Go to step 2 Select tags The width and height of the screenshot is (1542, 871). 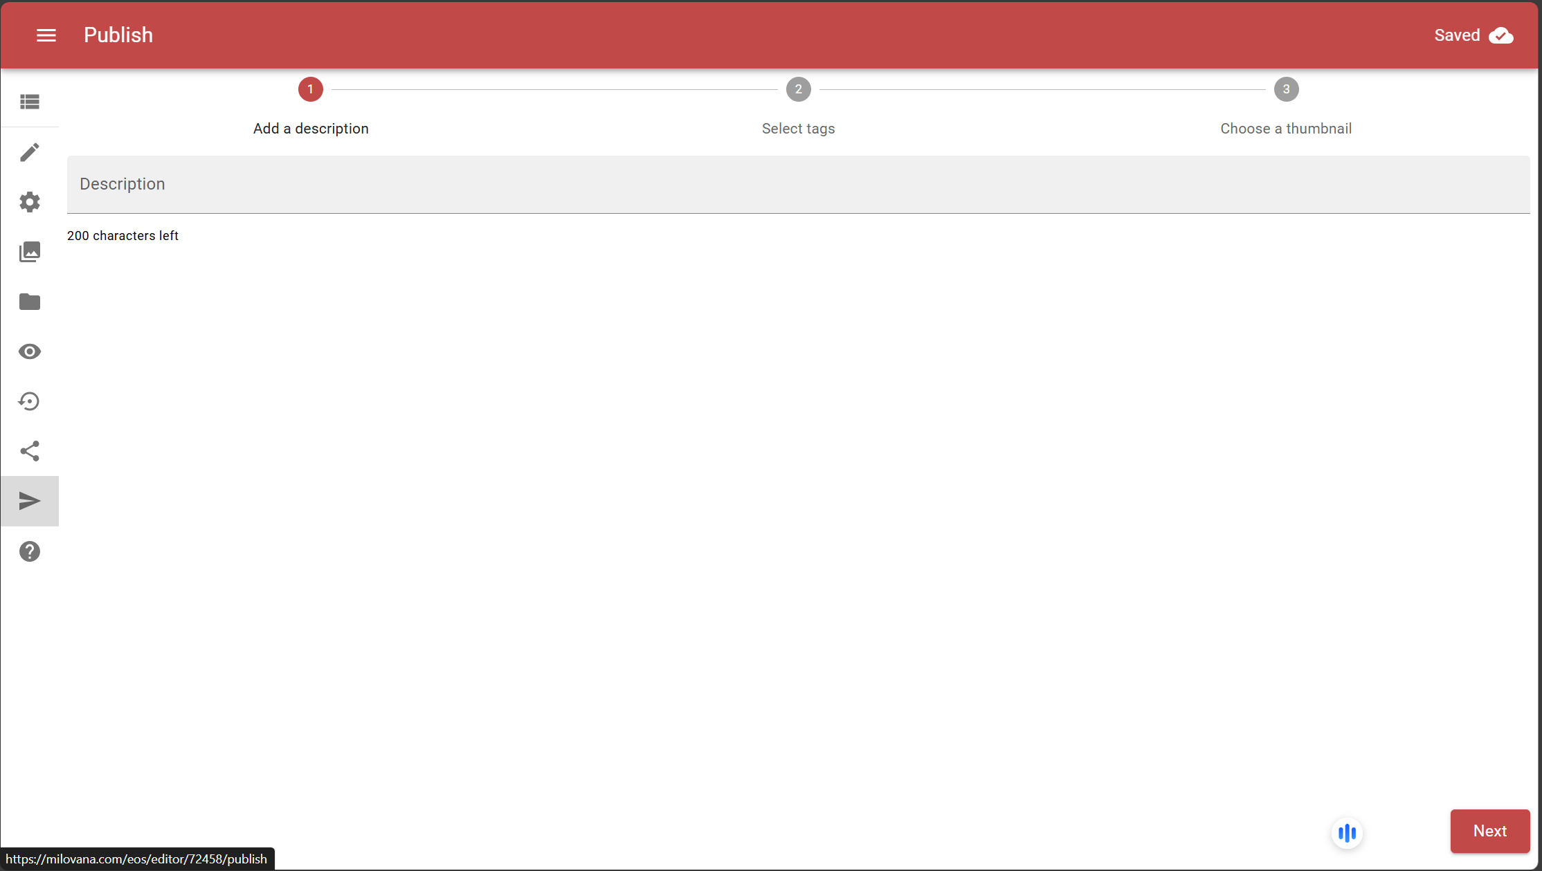click(798, 129)
